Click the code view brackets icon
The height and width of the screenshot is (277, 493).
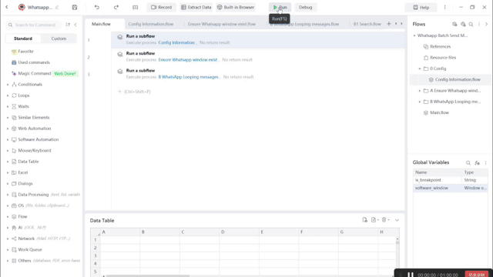point(136,7)
